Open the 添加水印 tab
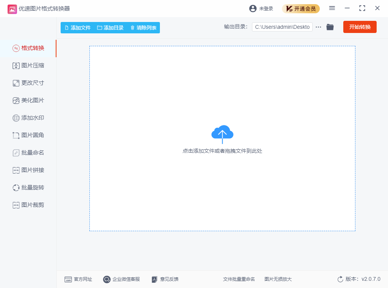 coord(28,118)
